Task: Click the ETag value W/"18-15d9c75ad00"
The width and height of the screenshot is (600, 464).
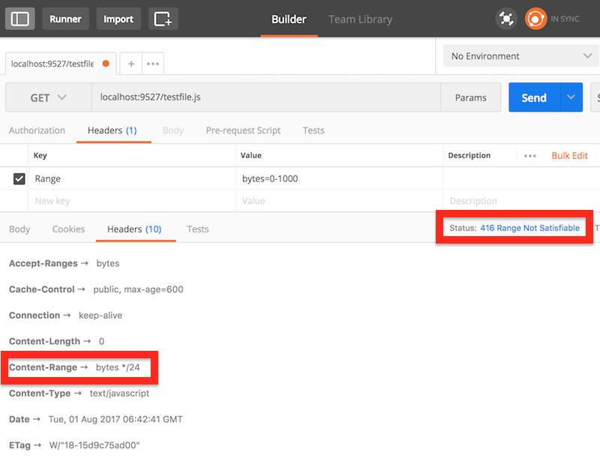Action: click(94, 445)
